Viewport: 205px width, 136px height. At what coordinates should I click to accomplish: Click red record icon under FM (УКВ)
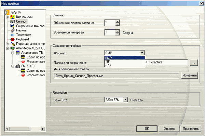pyautogui.click(x=23, y=75)
